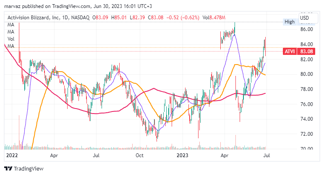Click the close value C83.08
Image resolution: width=324 pixels, height=176 pixels.
coord(156,18)
